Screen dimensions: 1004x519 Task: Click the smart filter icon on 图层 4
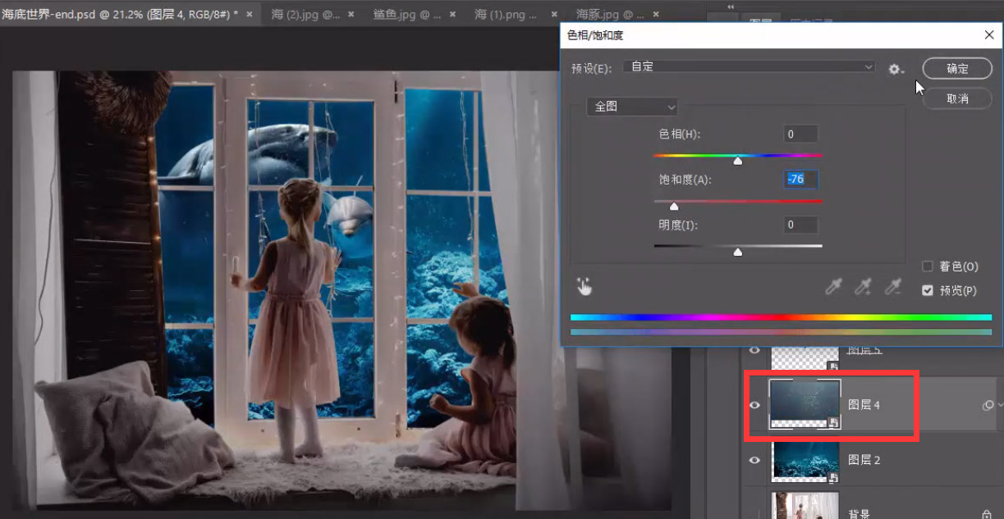pos(988,405)
